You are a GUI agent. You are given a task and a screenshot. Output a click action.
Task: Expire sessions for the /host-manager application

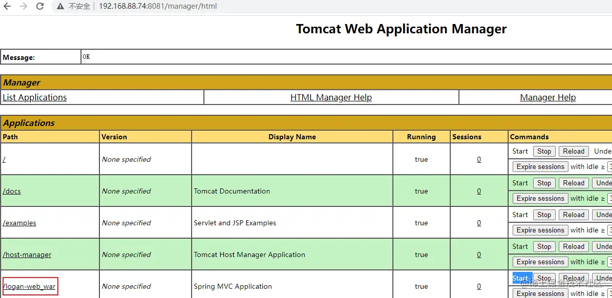pyautogui.click(x=540, y=262)
